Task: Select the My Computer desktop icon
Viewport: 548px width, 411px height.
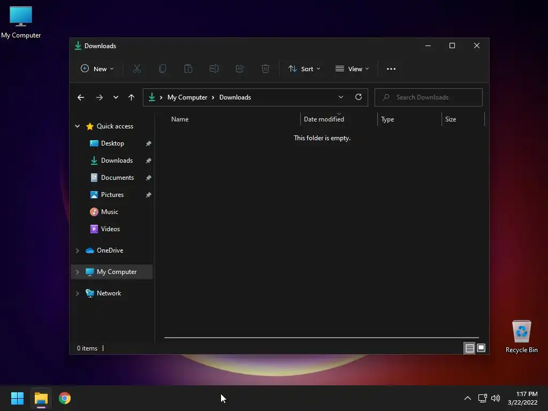Action: [x=21, y=22]
